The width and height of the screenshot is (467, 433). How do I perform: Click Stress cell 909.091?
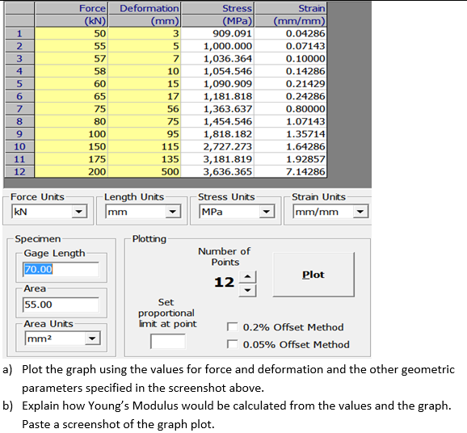point(217,33)
